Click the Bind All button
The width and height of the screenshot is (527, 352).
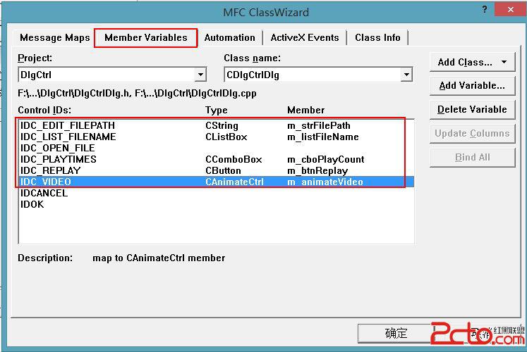pos(472,157)
